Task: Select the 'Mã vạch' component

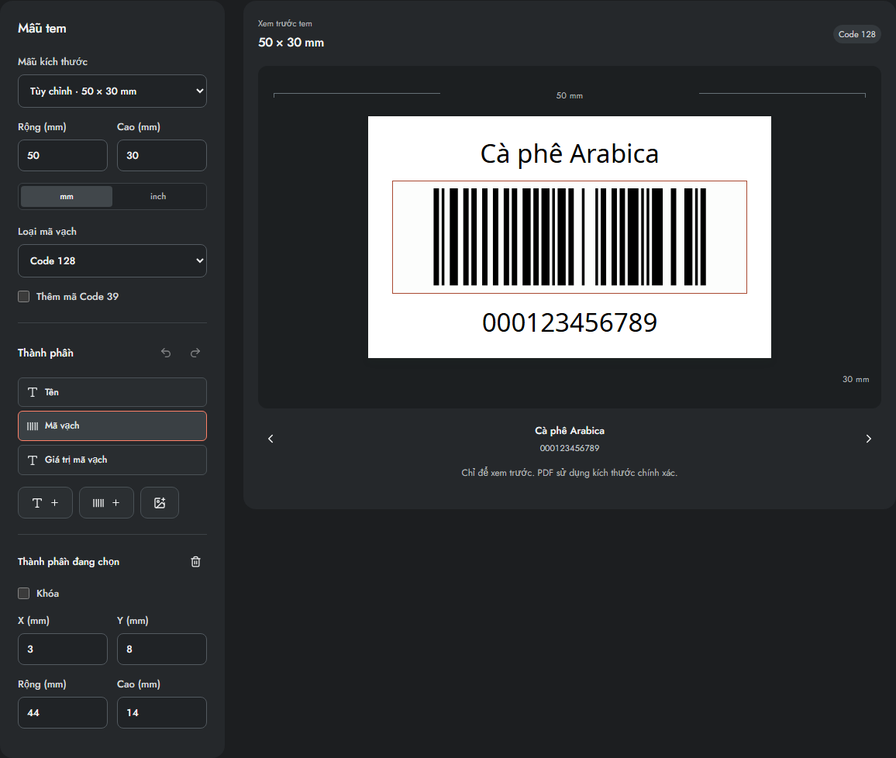Action: click(112, 426)
